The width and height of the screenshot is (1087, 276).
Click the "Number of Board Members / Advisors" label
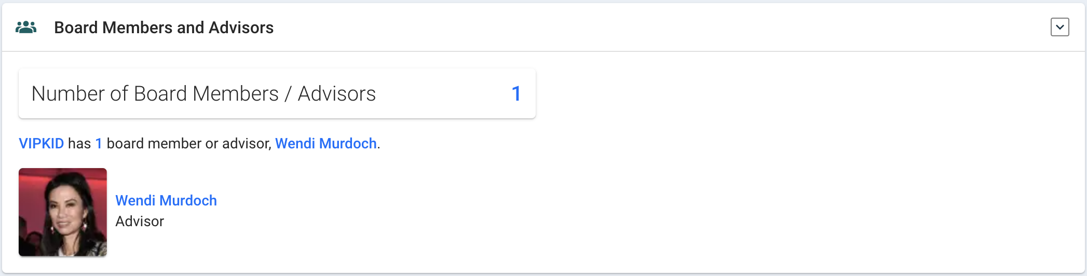click(x=203, y=94)
